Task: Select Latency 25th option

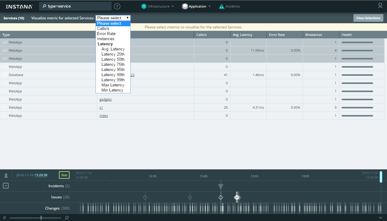Action: 113,54
